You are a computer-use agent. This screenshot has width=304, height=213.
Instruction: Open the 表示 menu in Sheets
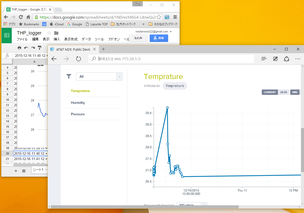pyautogui.click(x=46, y=39)
